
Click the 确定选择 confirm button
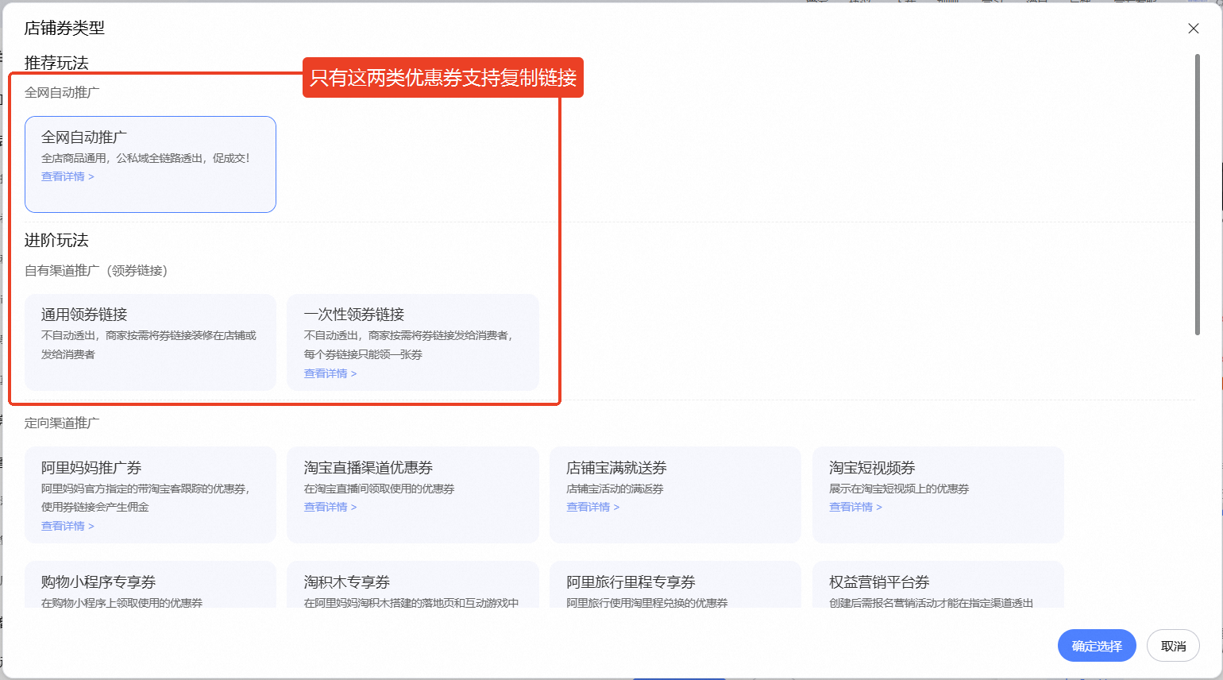[1096, 646]
